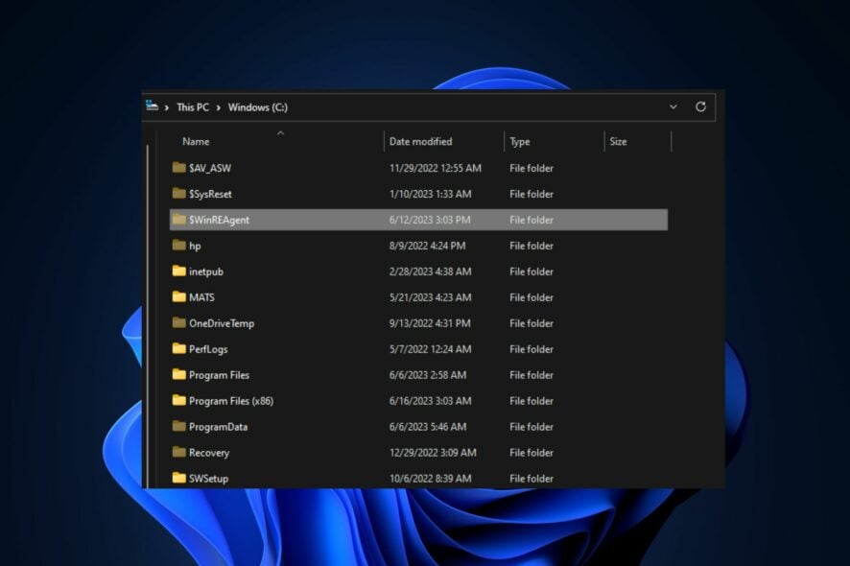Click the SWSetup folder name
This screenshot has height=566, width=850.
(208, 479)
